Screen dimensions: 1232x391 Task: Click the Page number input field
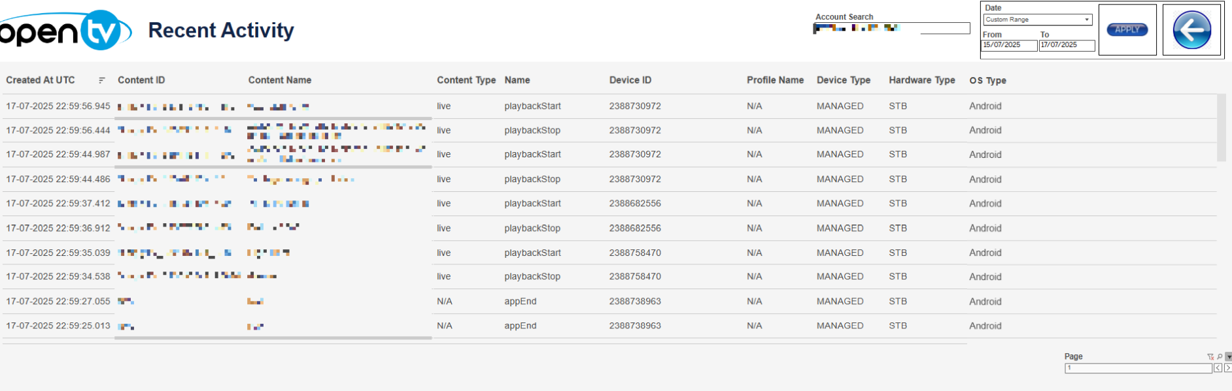[x=1137, y=368]
